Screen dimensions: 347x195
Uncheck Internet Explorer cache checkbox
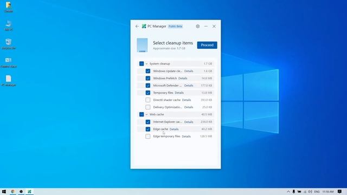pyautogui.click(x=148, y=122)
